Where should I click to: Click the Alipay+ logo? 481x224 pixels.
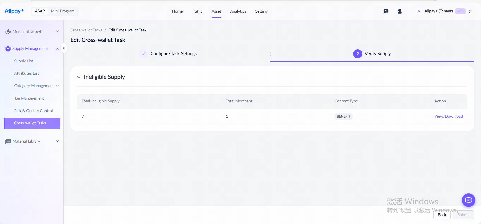click(x=14, y=11)
